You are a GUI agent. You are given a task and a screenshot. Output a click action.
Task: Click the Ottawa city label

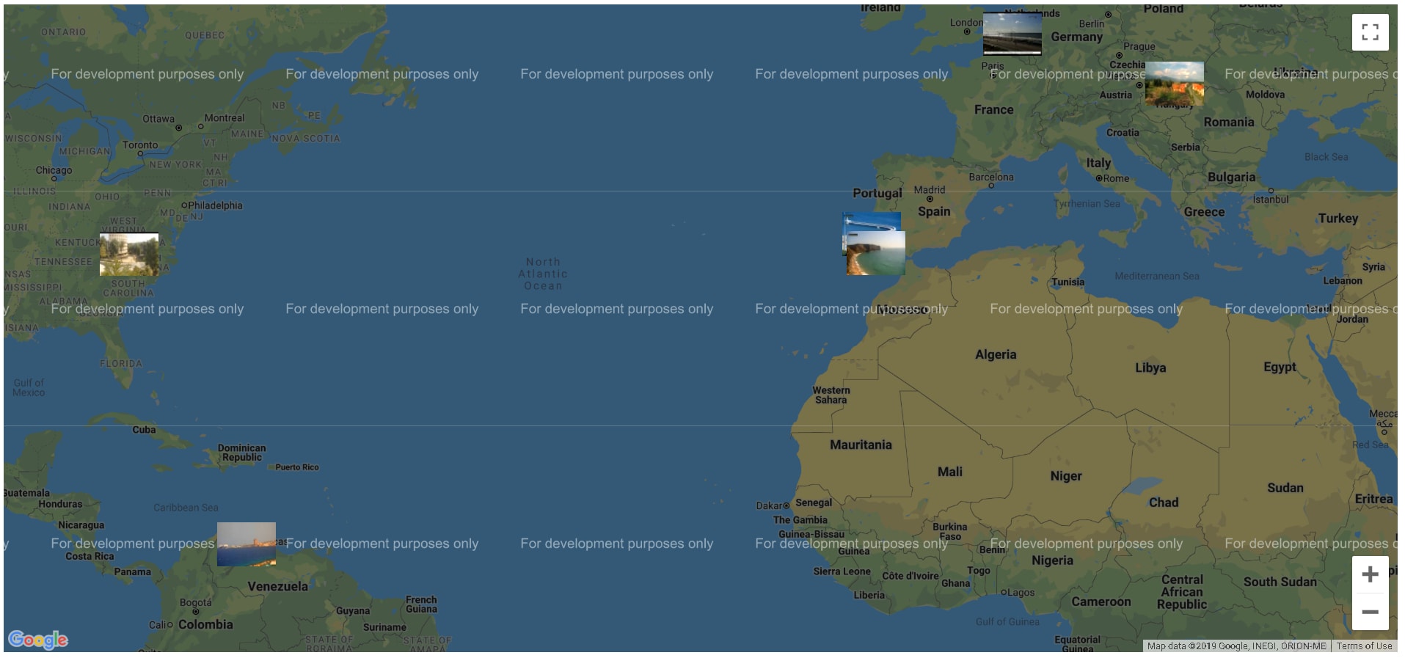[x=158, y=119]
